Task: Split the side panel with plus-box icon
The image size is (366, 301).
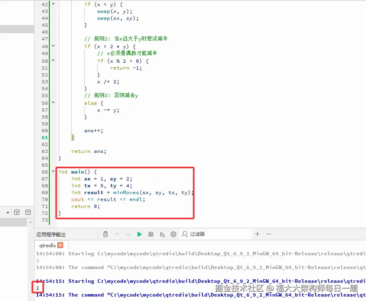Action: coord(17,212)
